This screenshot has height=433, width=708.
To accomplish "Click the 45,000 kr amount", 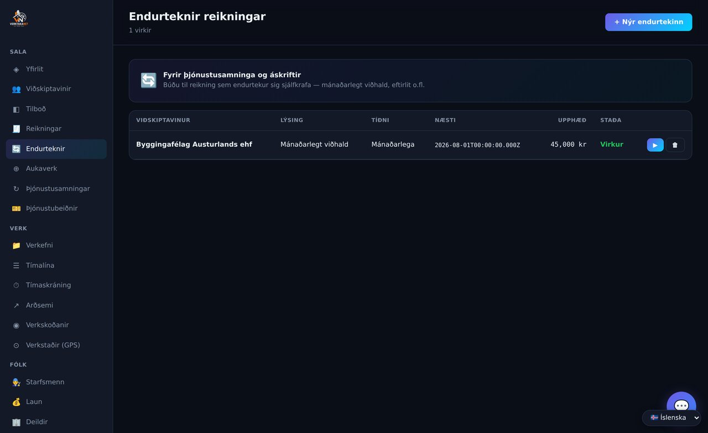I will [x=568, y=145].
